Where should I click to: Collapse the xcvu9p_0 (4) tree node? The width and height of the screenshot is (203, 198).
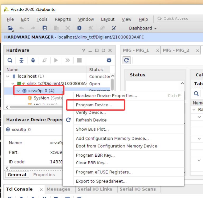[x=18, y=91]
